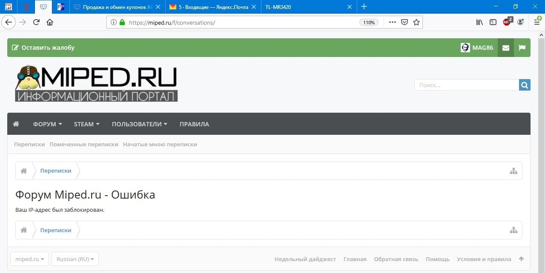
Task: Click Переписки in top breadcrumb
Action: pos(56,171)
